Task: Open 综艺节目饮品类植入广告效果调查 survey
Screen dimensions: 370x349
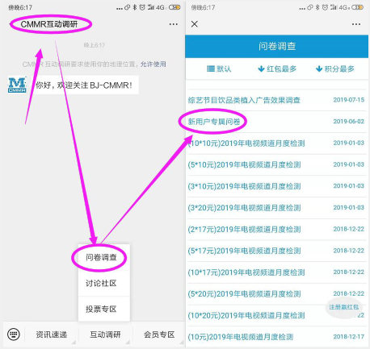Action: point(277,100)
